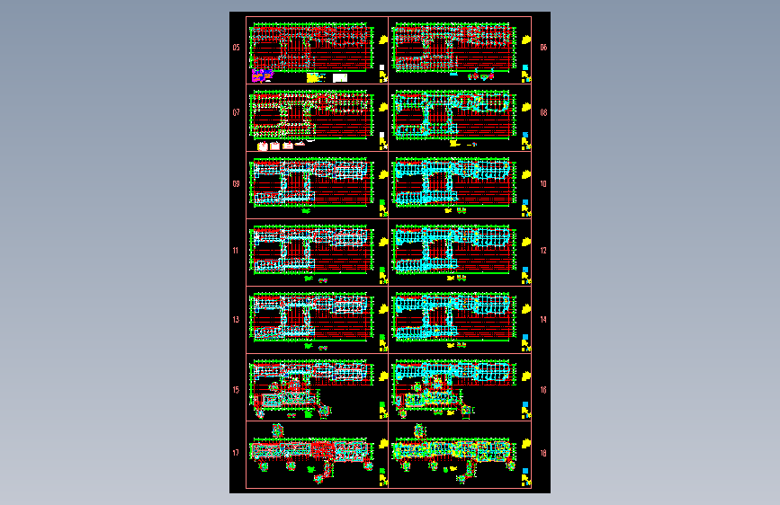Viewport: 780px width, 505px height.
Task: Select the floor plan drawing in sheet 07
Action: coord(311,114)
